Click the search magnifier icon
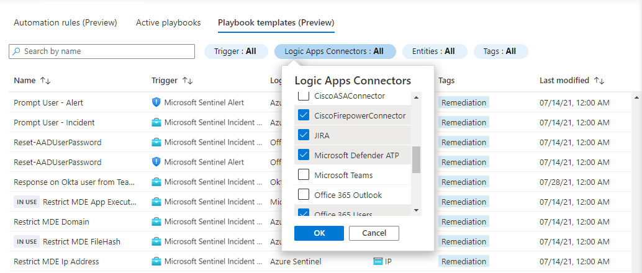This screenshot has height=273, width=642. click(x=17, y=51)
